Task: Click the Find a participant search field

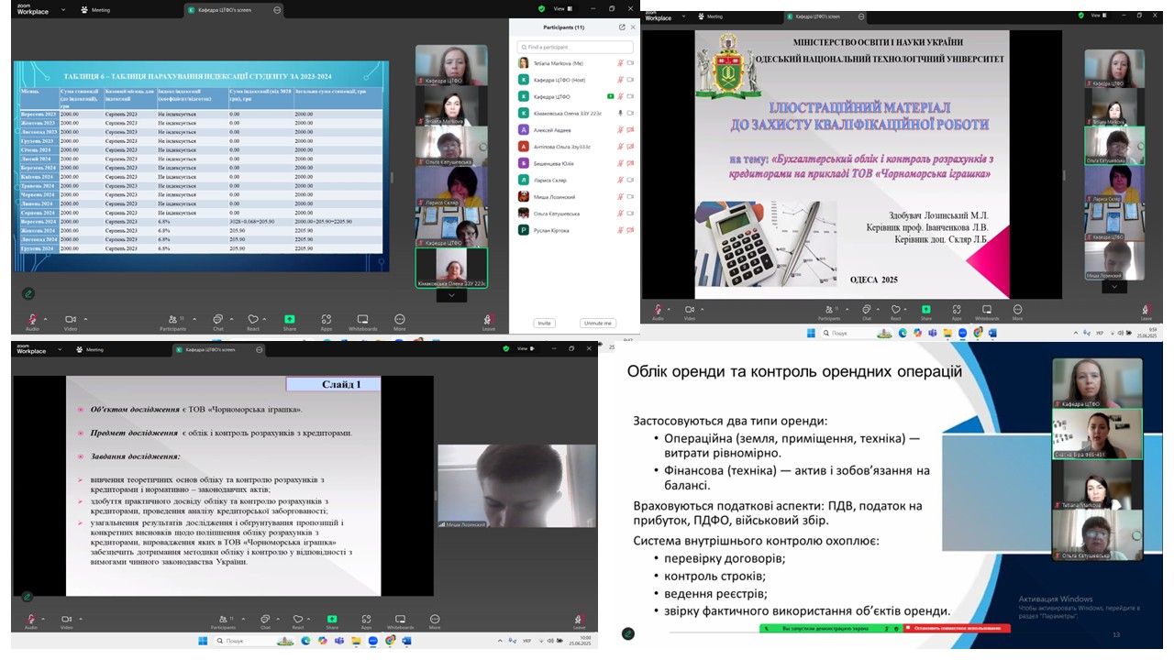Action: point(575,47)
